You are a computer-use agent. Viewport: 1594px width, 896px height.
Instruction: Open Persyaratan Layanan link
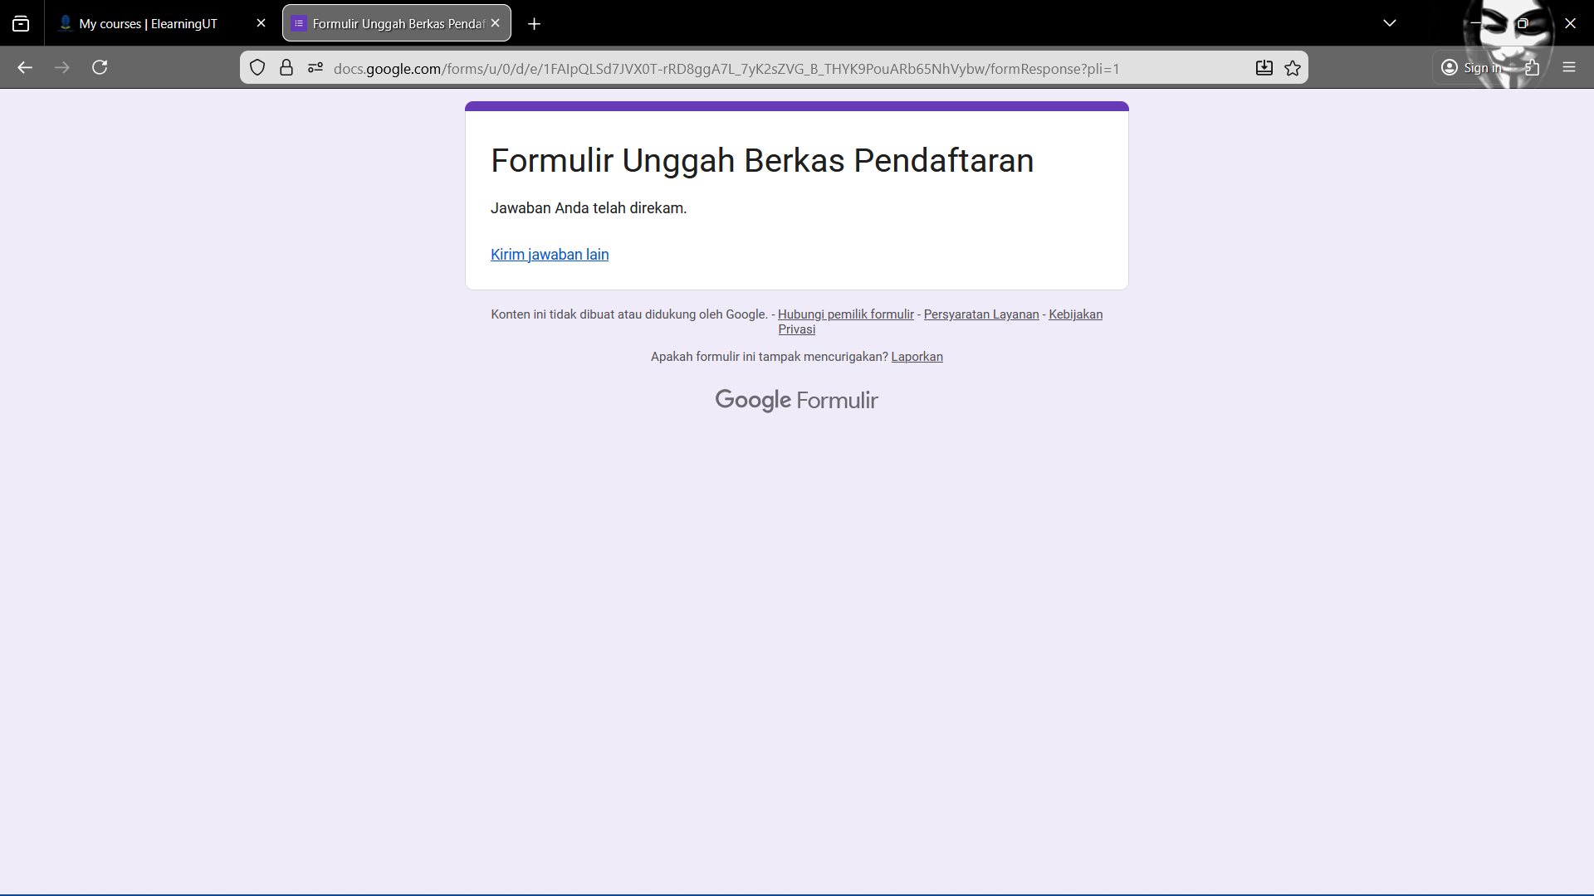click(980, 314)
